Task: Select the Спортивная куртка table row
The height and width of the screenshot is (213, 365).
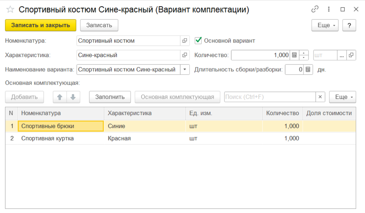Action: [47, 139]
